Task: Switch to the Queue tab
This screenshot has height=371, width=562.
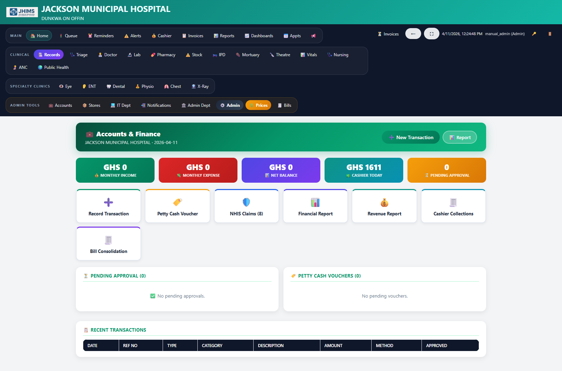Action: point(68,35)
